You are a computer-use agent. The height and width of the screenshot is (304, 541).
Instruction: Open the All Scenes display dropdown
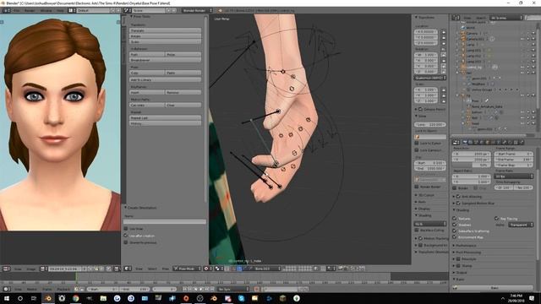[x=506, y=18]
